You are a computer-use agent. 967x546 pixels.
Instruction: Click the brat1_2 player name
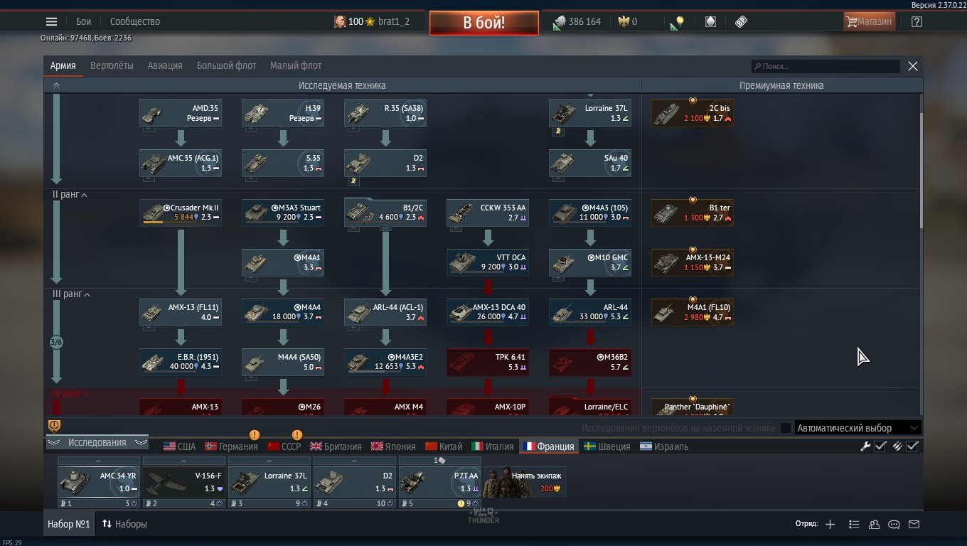(393, 21)
